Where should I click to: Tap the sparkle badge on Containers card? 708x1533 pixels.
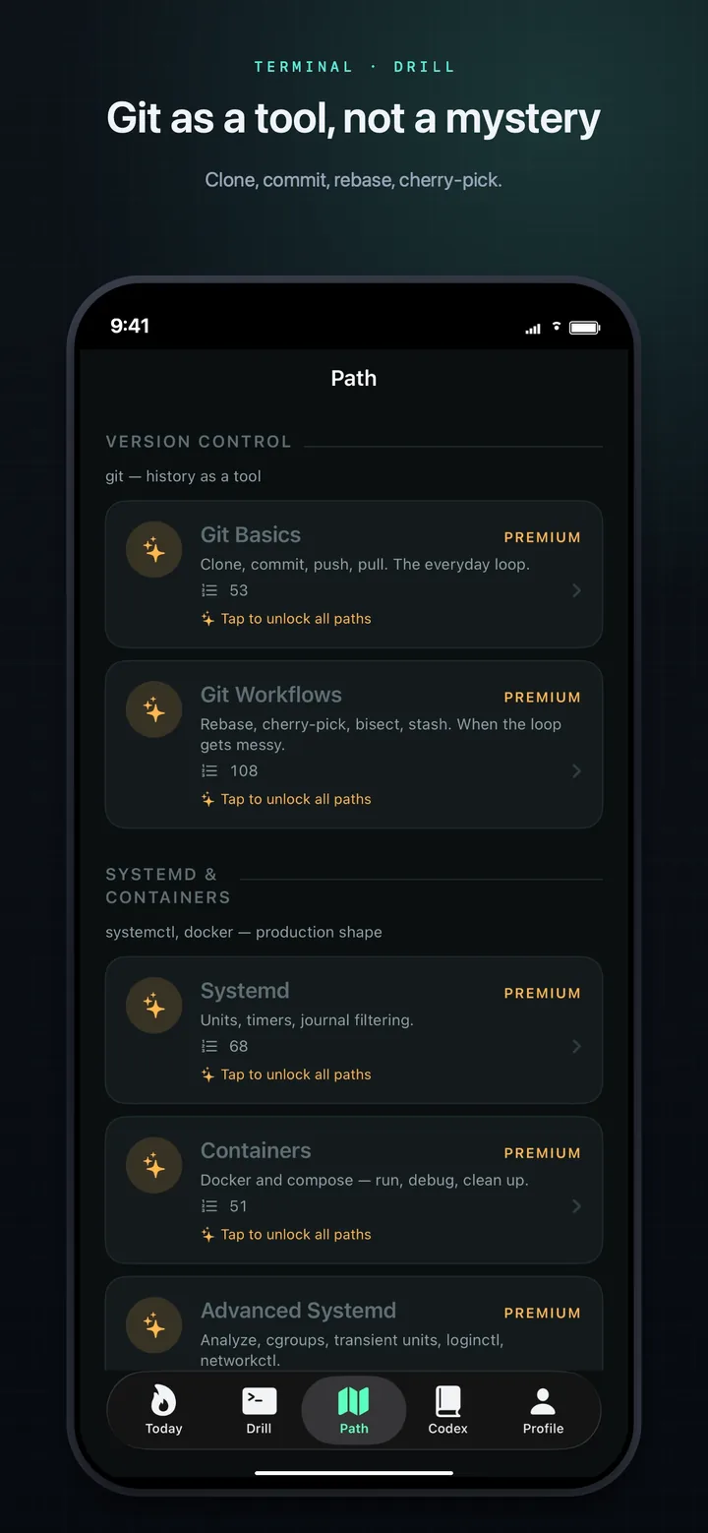point(153,1165)
